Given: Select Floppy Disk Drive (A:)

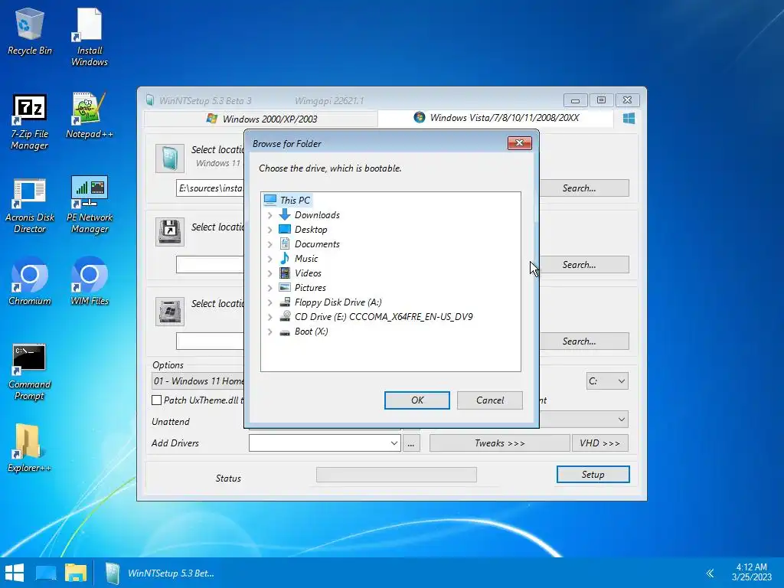Looking at the screenshot, I should pyautogui.click(x=338, y=302).
